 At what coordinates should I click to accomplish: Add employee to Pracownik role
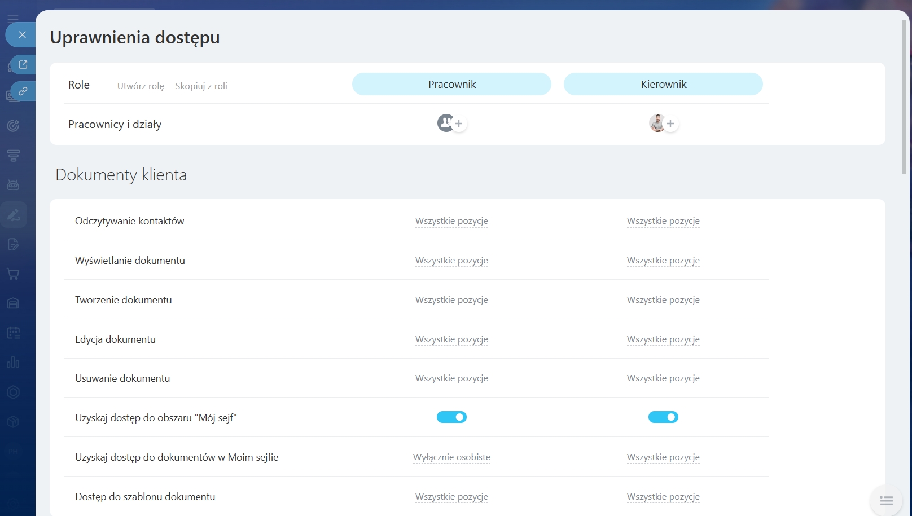(x=459, y=124)
